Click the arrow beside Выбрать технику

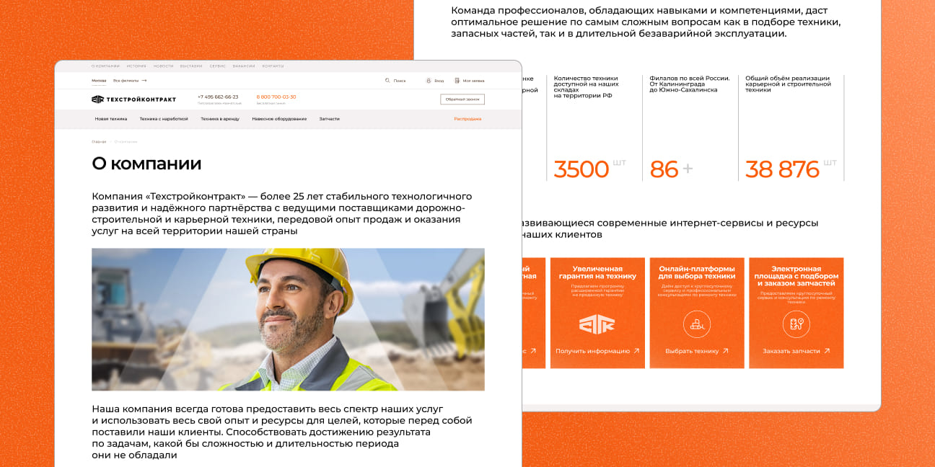[x=725, y=351]
